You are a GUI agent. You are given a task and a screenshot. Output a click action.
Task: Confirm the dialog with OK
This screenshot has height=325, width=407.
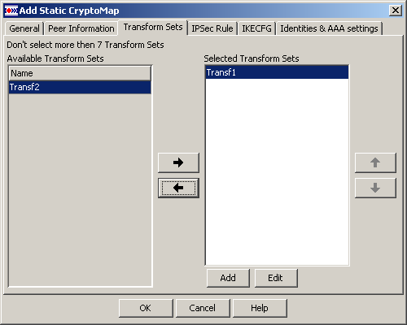point(146,308)
